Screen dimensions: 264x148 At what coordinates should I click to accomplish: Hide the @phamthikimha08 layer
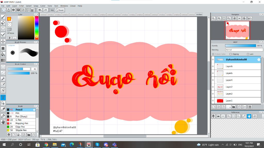pyautogui.click(x=213, y=60)
